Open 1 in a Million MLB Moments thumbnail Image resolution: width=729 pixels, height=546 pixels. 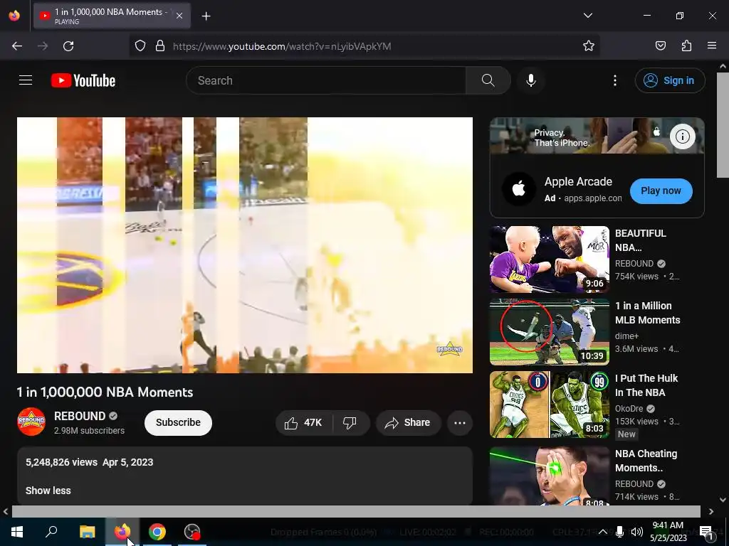click(549, 332)
